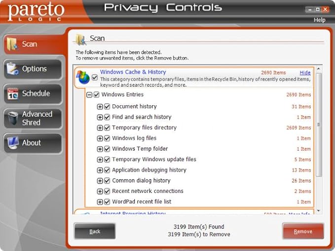Click the Options clipboard icon
335x251 pixels.
tap(12, 69)
